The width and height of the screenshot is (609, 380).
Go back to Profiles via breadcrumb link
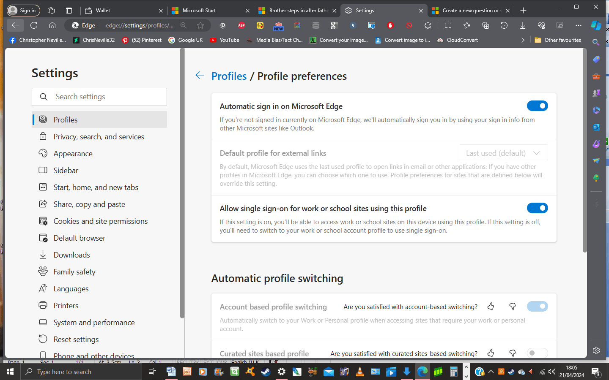pos(229,76)
